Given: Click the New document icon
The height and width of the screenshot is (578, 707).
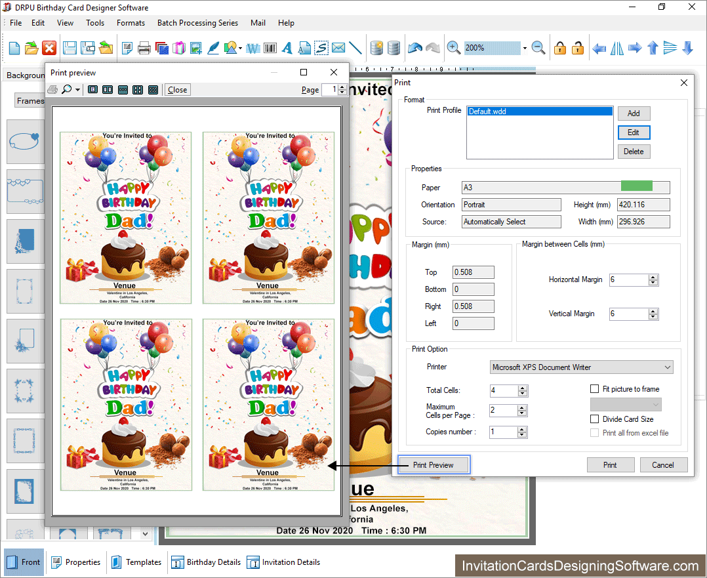Looking at the screenshot, I should pyautogui.click(x=14, y=48).
